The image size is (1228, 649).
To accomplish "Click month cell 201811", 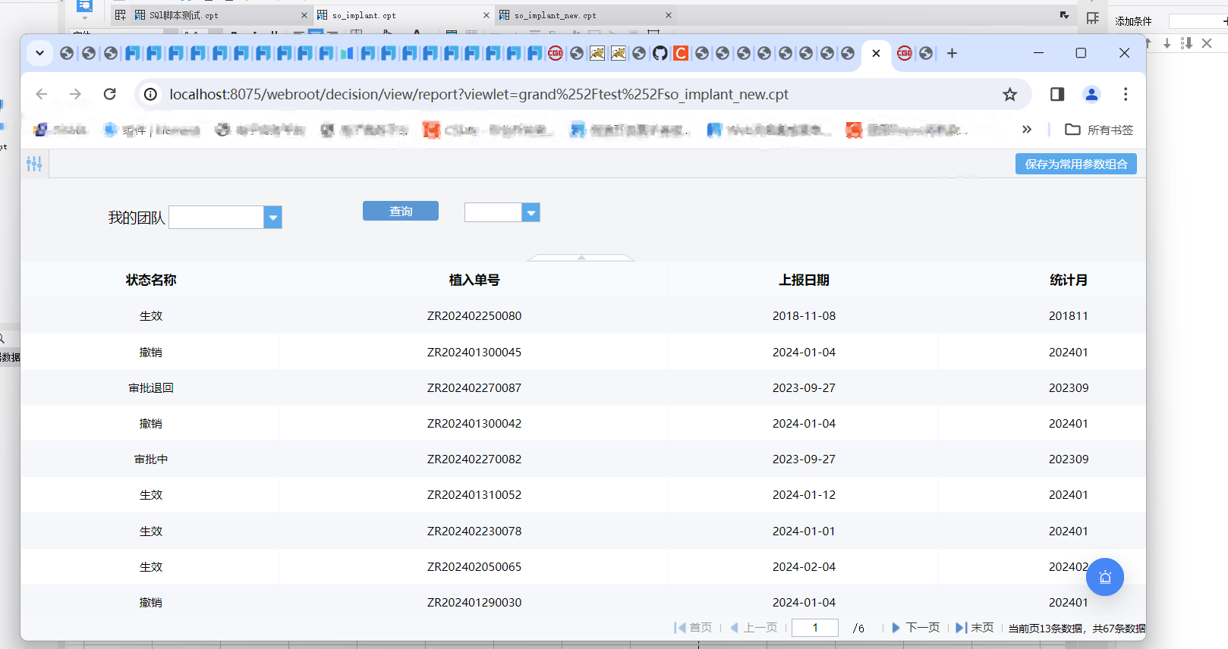I will click(1069, 315).
